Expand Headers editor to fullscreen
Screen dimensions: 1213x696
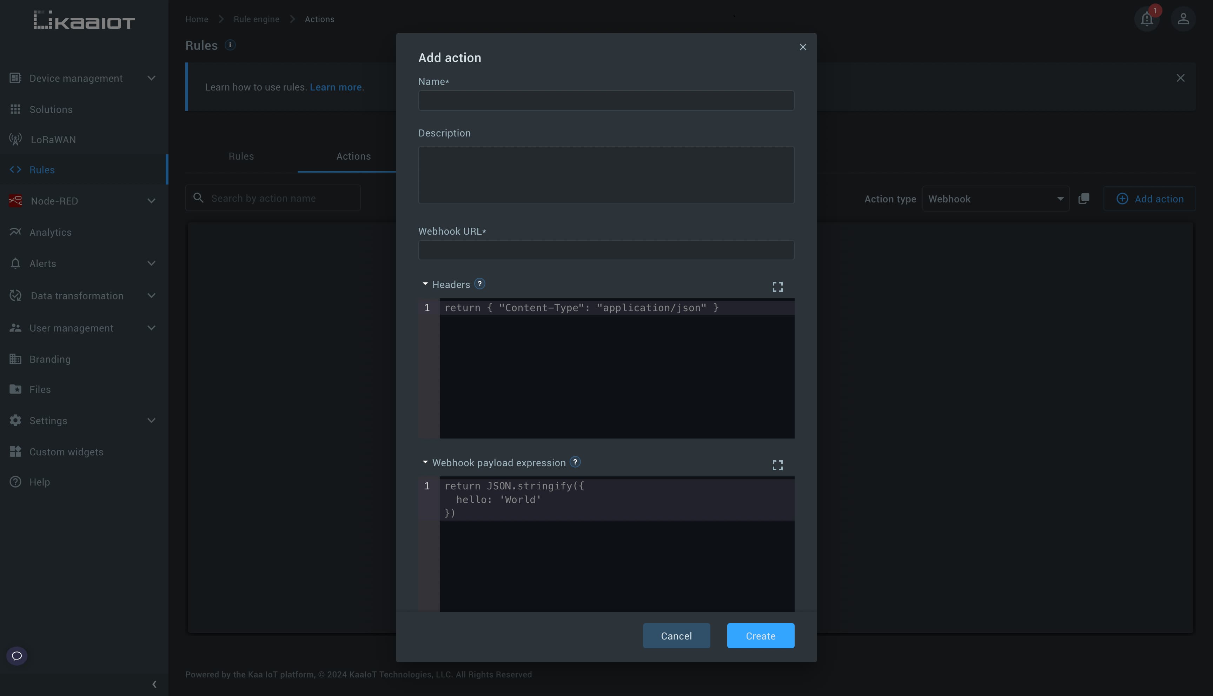(x=777, y=287)
